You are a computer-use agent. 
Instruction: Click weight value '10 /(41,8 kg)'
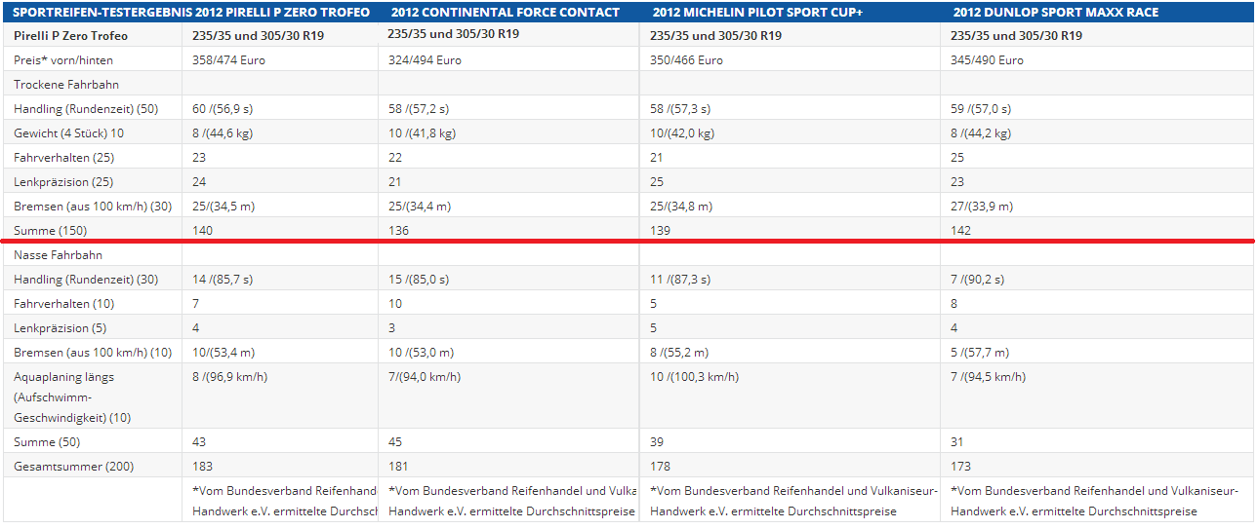tap(424, 133)
